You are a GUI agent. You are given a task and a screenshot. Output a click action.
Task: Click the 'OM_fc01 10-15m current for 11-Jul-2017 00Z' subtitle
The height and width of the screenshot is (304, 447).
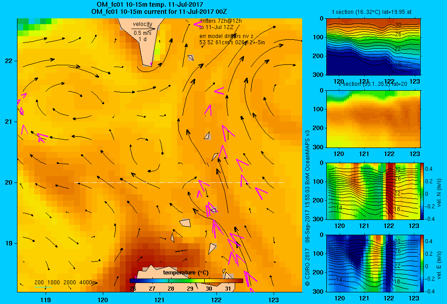[x=159, y=12]
